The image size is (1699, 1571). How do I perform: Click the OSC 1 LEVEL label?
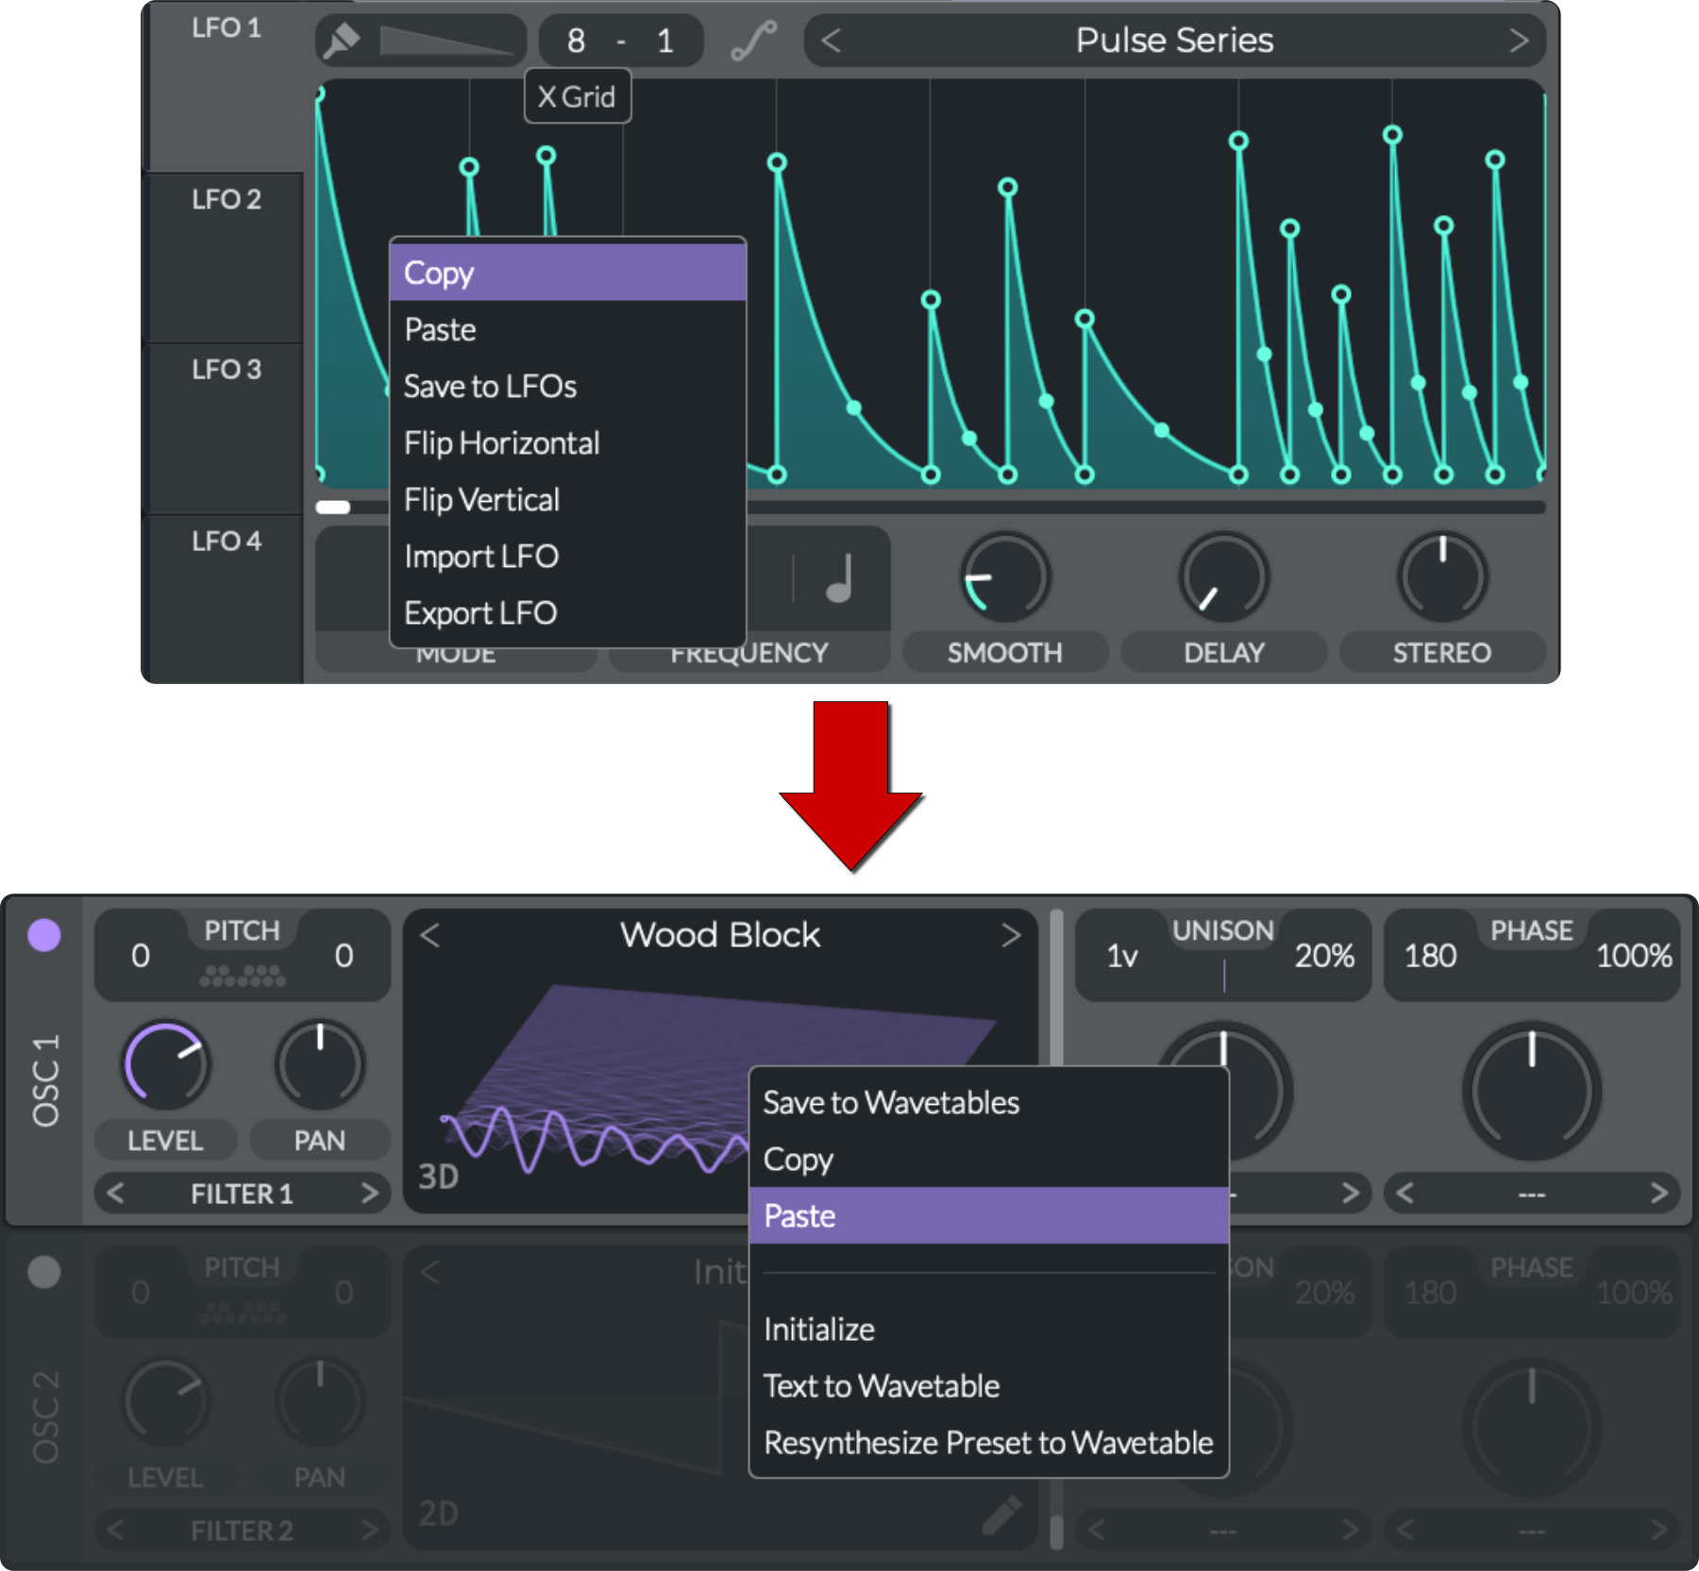pyautogui.click(x=165, y=1140)
